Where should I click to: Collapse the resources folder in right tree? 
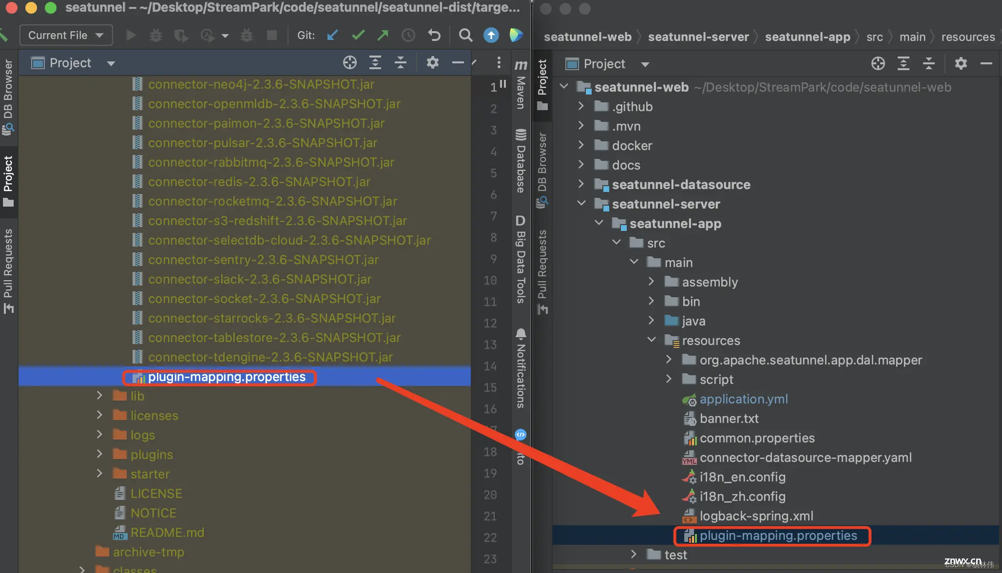(651, 340)
